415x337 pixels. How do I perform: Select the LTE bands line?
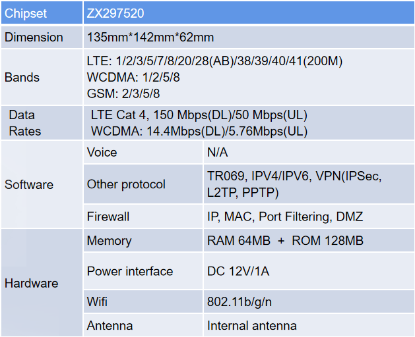[214, 61]
